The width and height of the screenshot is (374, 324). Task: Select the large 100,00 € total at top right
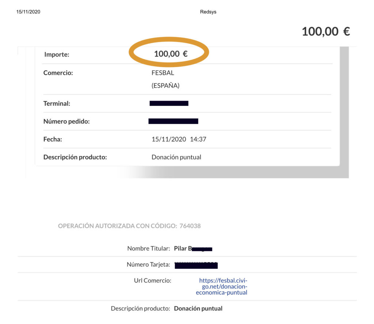pyautogui.click(x=325, y=31)
